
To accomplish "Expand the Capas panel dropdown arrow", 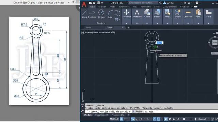I will (147, 23).
